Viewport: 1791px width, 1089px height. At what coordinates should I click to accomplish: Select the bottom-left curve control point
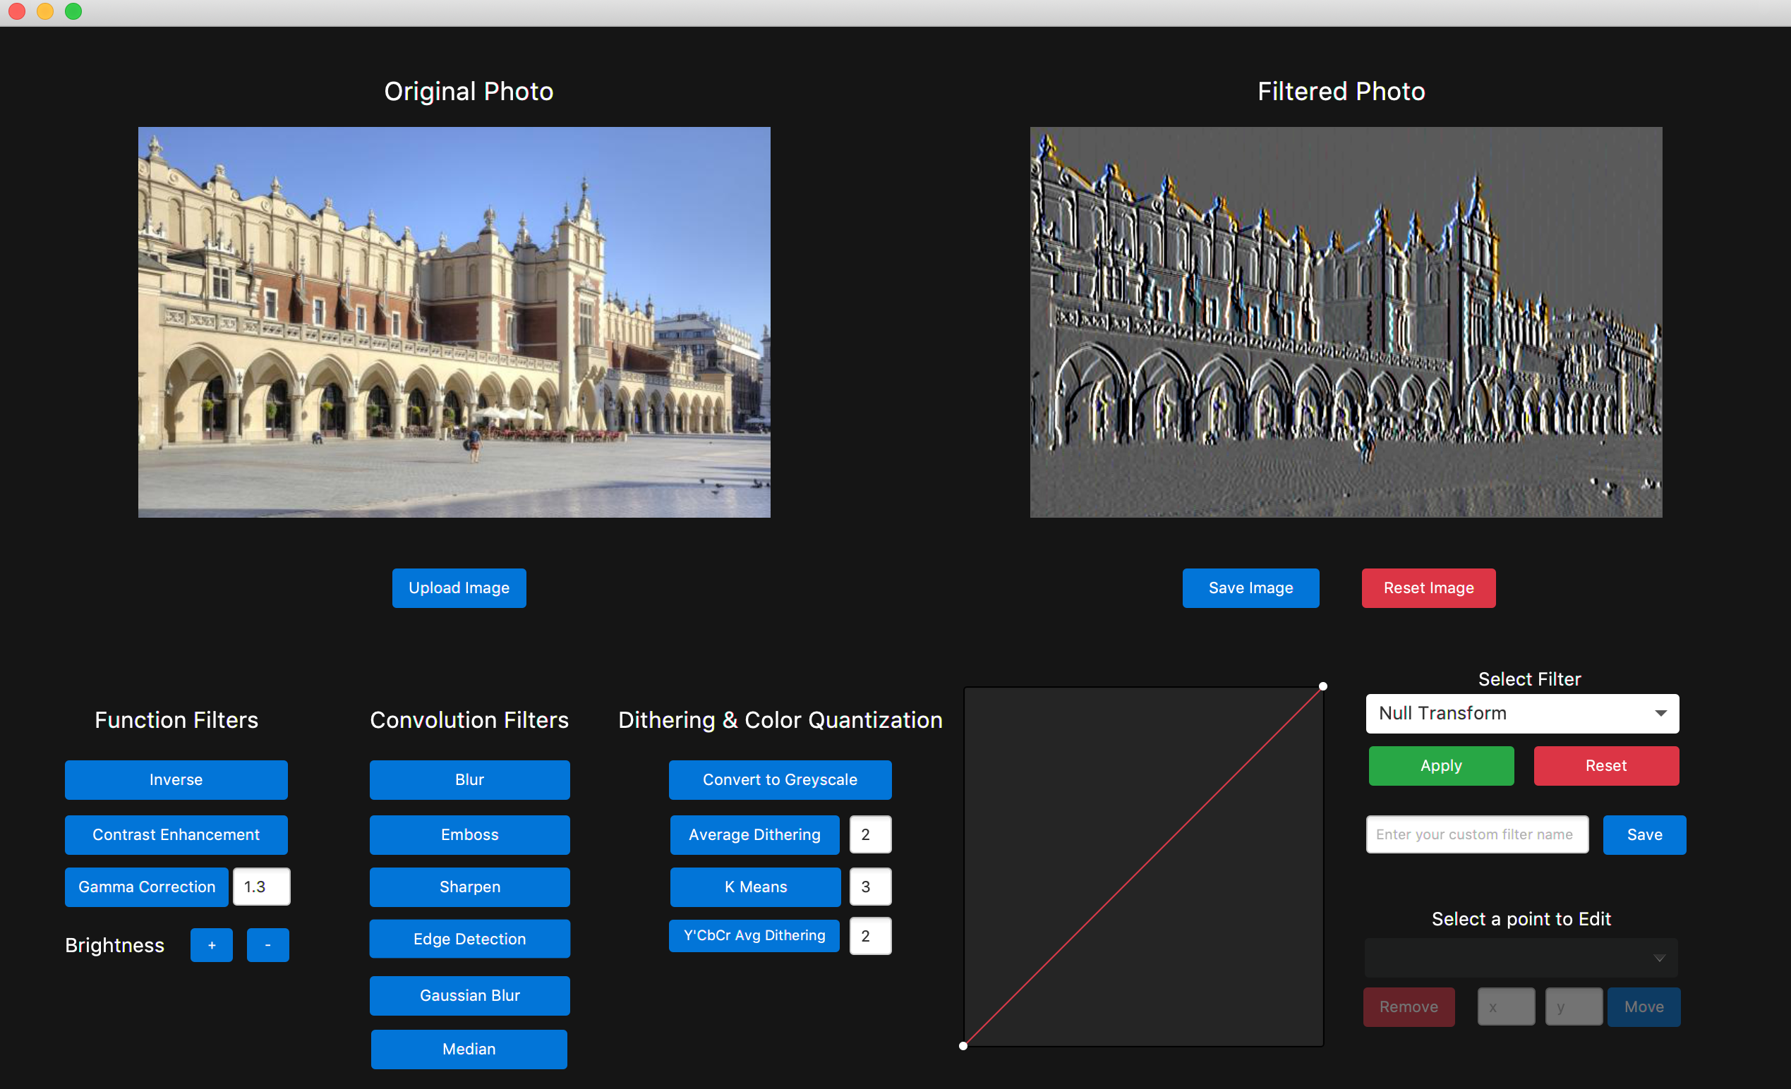point(963,1046)
